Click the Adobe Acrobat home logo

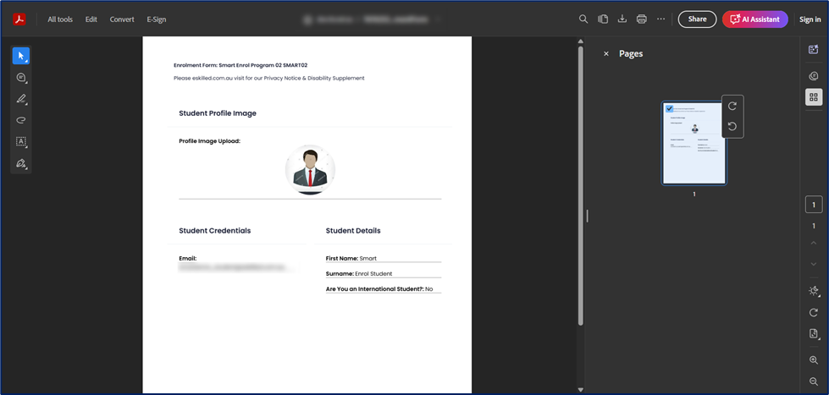click(19, 19)
